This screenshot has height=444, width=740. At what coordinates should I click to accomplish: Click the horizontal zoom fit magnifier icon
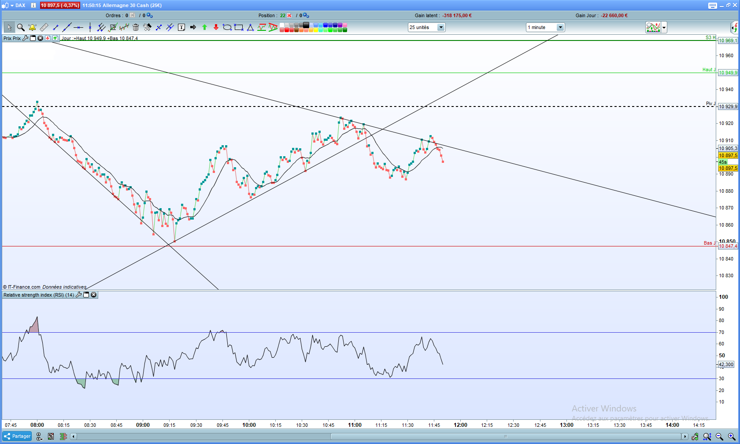point(707,437)
